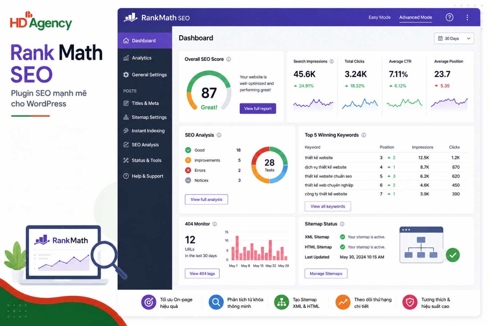This screenshot has height=326, width=489.
Task: Go to General Settings menu item
Action: point(145,75)
